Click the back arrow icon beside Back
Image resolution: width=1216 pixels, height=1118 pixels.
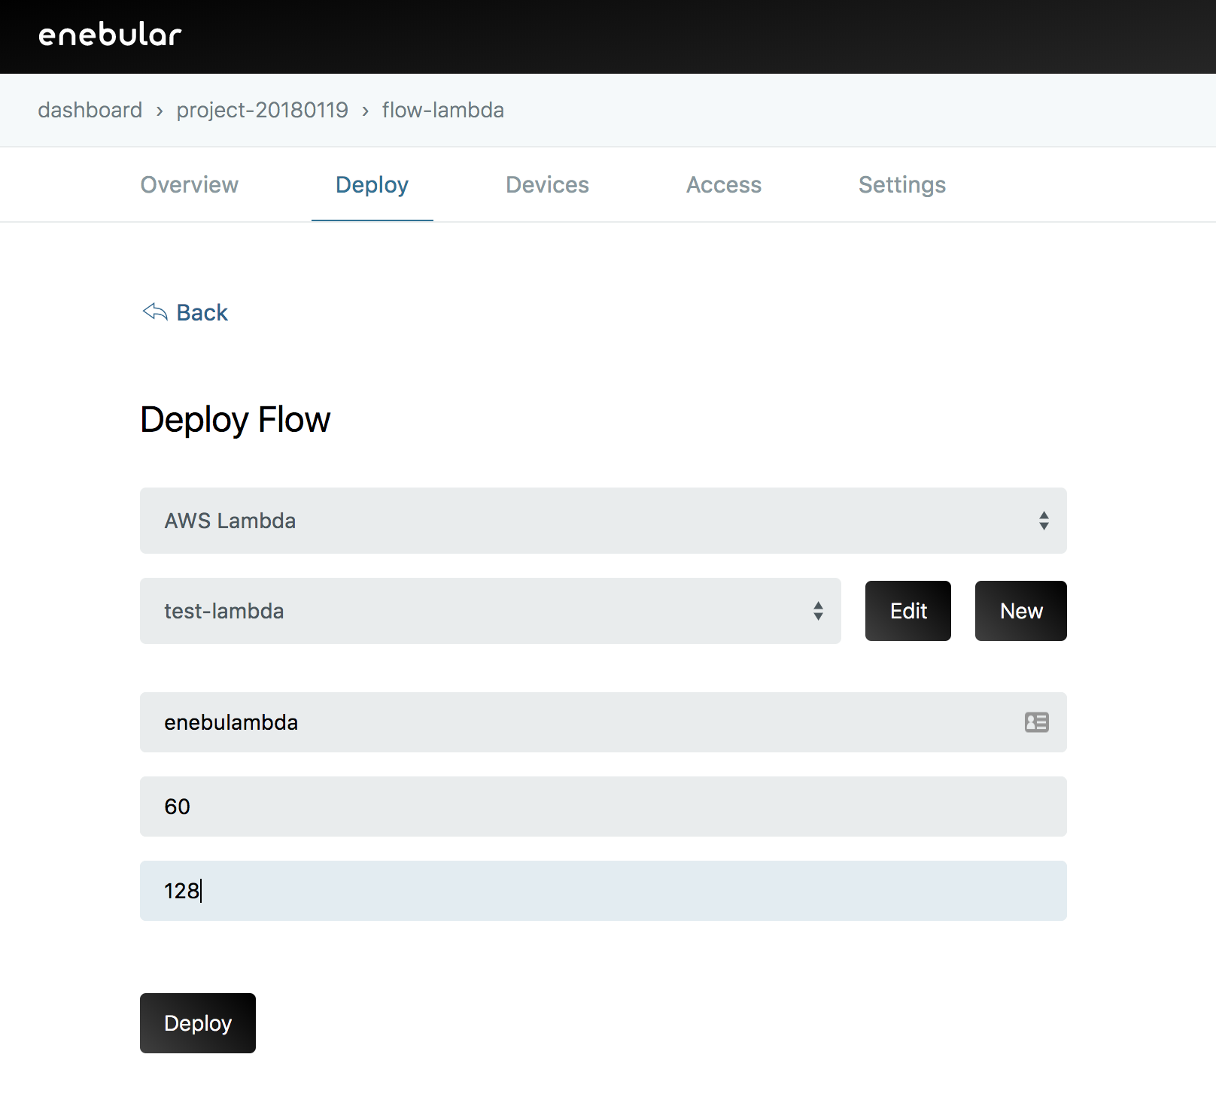click(x=154, y=312)
